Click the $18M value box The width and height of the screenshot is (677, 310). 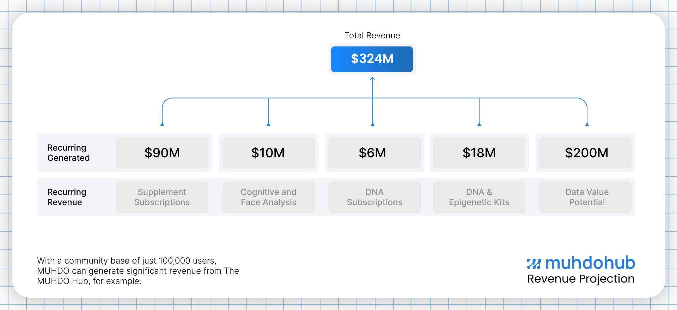click(479, 153)
